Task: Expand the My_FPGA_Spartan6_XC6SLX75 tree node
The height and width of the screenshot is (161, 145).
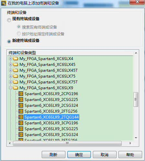Action: pyautogui.click(x=10, y=76)
